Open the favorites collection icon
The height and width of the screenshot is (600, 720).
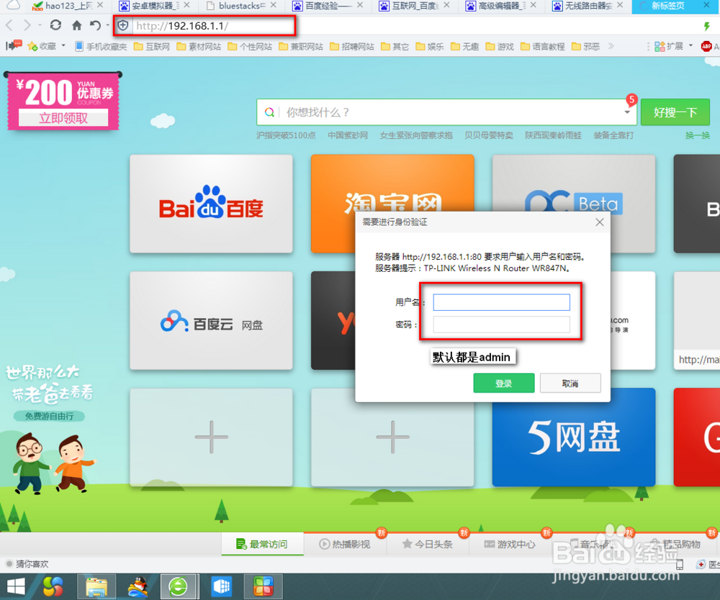(32, 45)
